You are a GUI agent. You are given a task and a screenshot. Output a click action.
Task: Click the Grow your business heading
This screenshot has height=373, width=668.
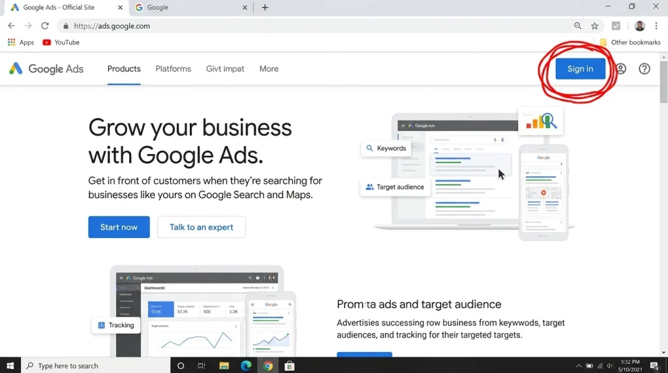pyautogui.click(x=190, y=141)
